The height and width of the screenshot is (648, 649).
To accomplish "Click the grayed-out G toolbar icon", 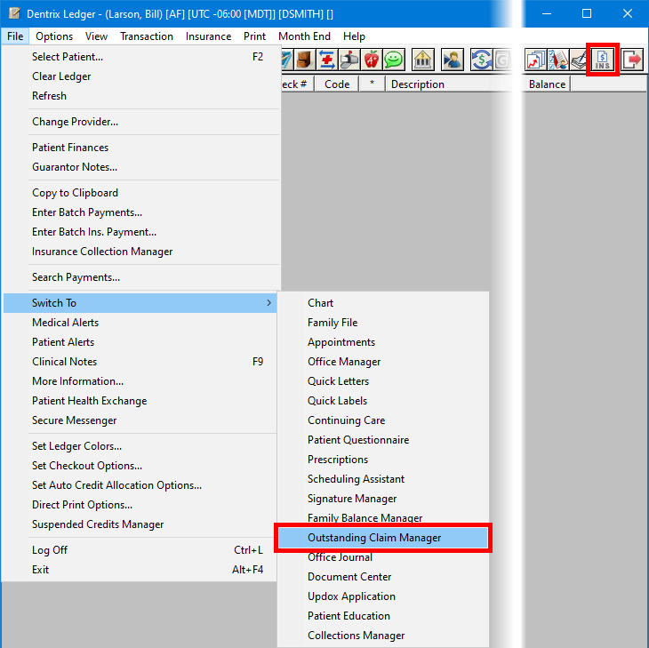I will 501,60.
